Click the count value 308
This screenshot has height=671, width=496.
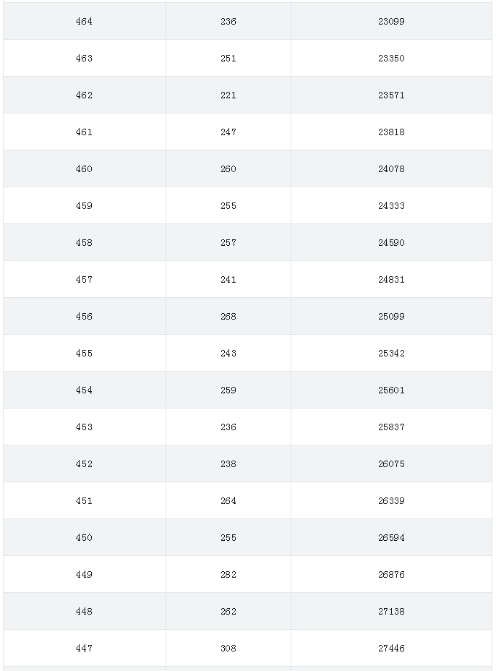tap(228, 648)
